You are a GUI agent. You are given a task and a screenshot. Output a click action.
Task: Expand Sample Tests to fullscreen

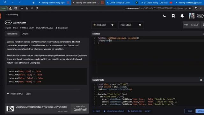[201, 80]
